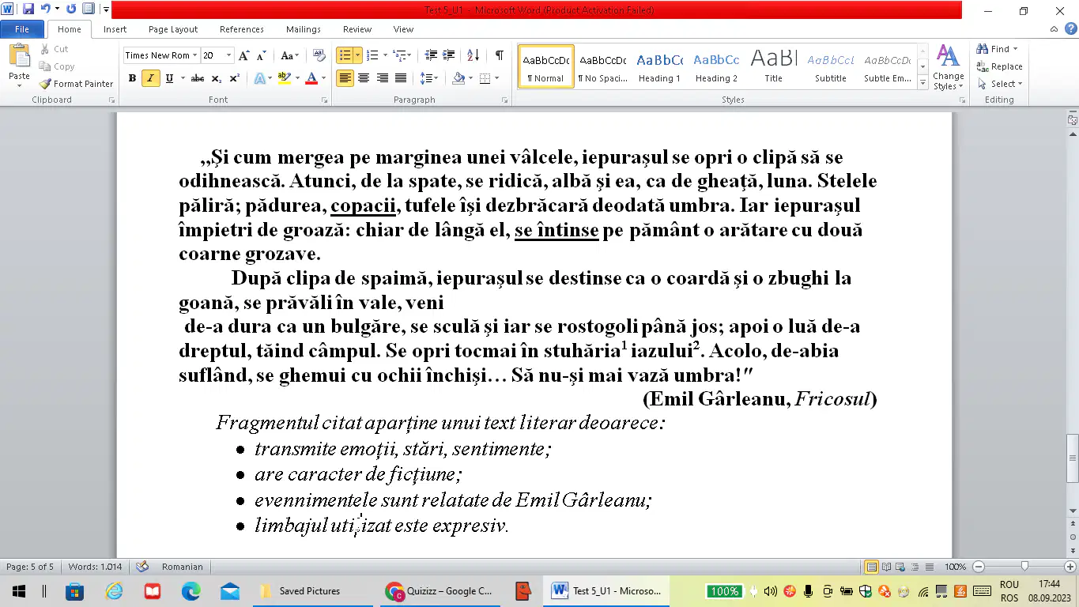The image size is (1079, 607).
Task: Open the word count status
Action: 95,567
